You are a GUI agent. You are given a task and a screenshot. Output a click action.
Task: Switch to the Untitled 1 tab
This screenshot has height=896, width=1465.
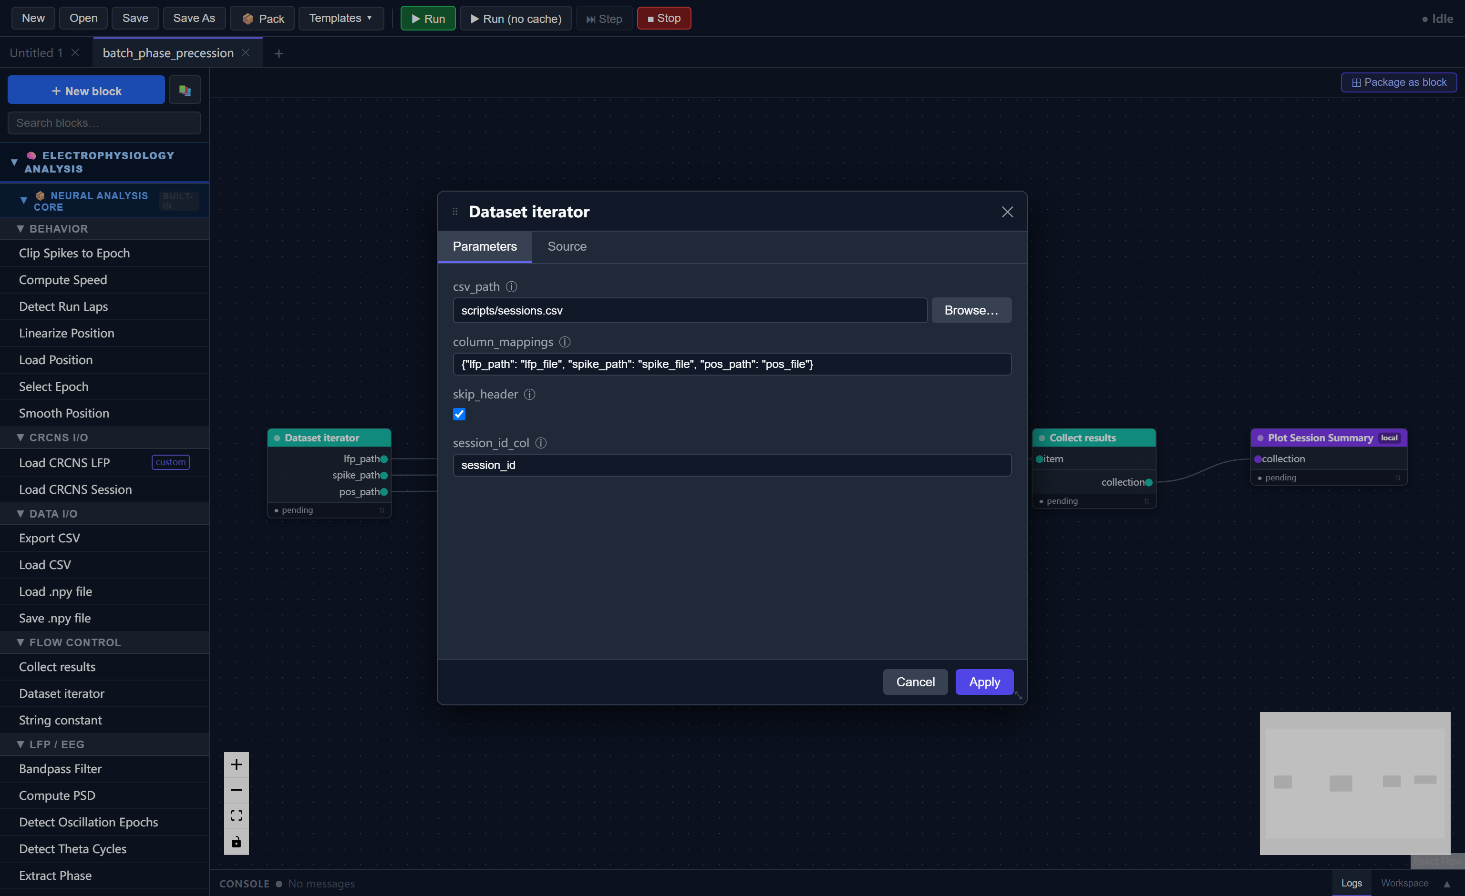(36, 53)
